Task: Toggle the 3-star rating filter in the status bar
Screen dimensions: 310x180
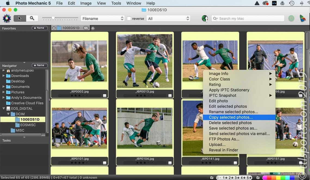Action: [237, 178]
